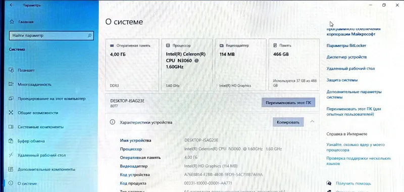Screen dimensions: 404x192
Task: Open Общие возможности settings page
Action: (38, 113)
